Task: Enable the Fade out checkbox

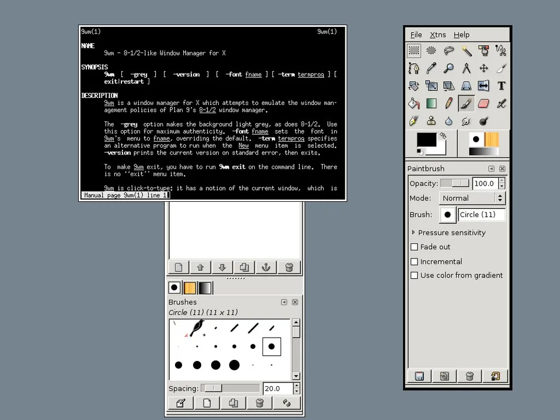Action: pyautogui.click(x=414, y=247)
